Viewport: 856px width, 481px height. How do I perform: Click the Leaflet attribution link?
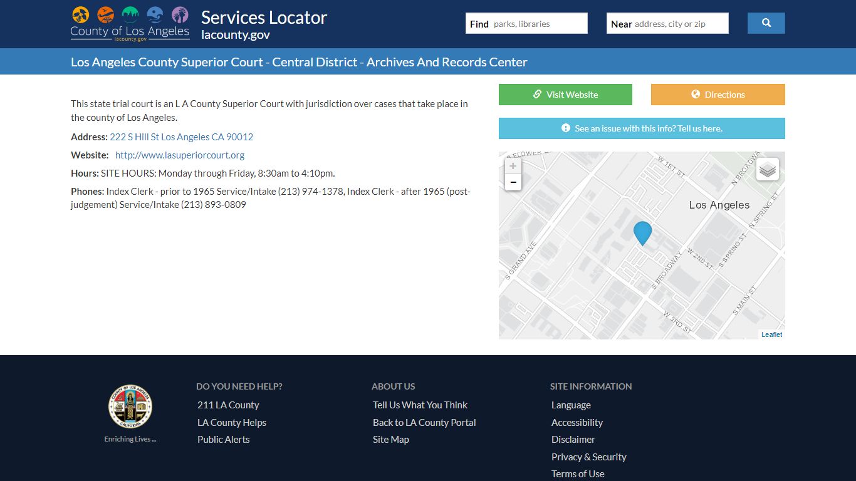click(771, 334)
